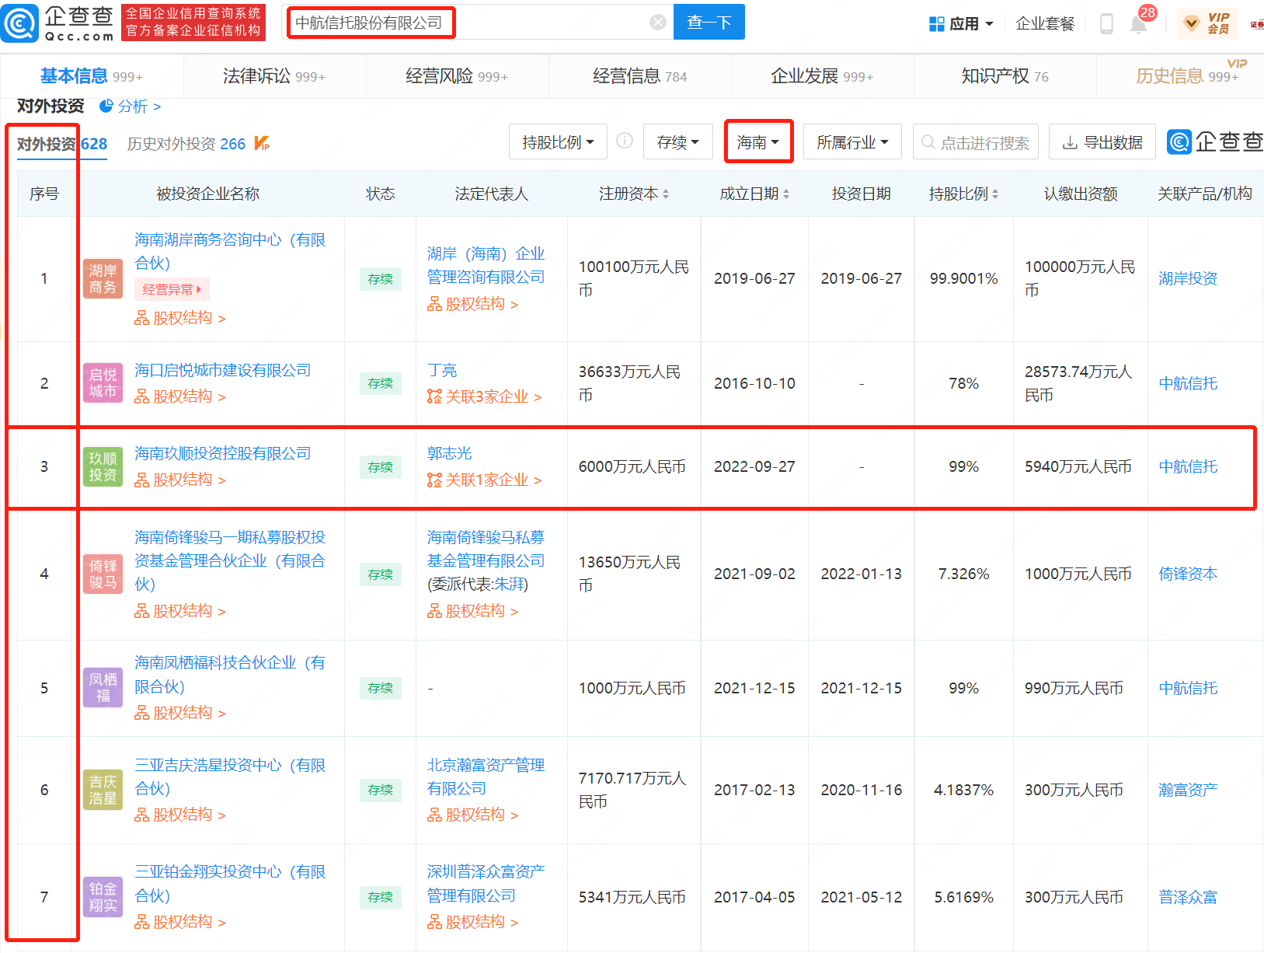The height and width of the screenshot is (953, 1264).
Task: Select 历史对外投资 266 sub-tab
Action: tap(186, 144)
